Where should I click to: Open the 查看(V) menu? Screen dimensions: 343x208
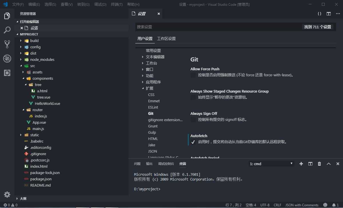coord(67,4)
